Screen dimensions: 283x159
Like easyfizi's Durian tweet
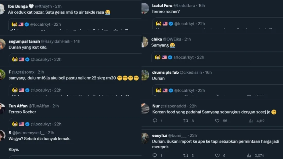coord(217,155)
